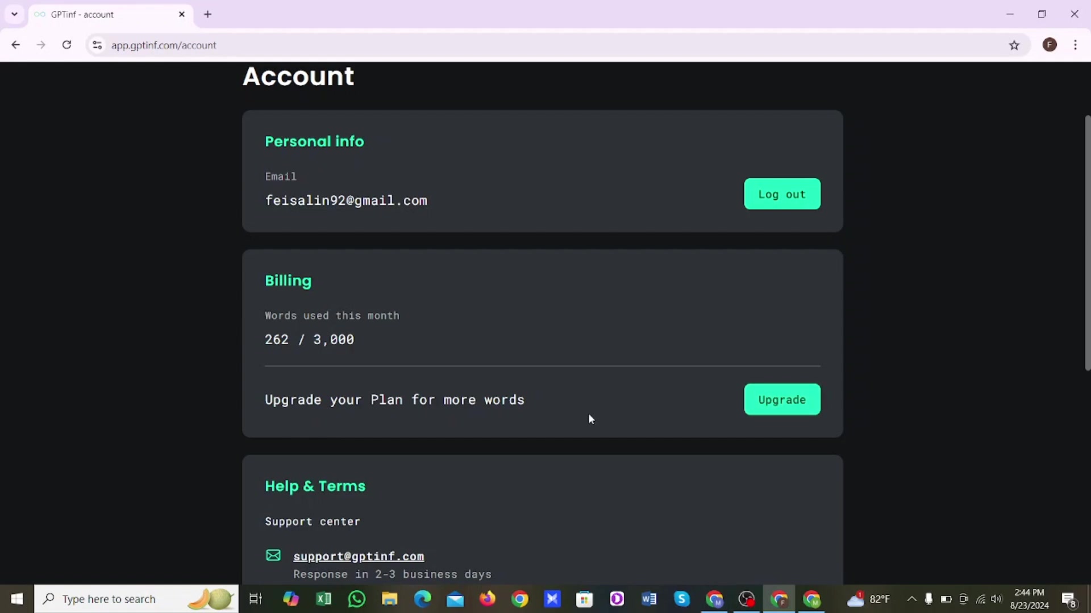
Task: Show hidden system tray icons chevron
Action: tap(911, 599)
